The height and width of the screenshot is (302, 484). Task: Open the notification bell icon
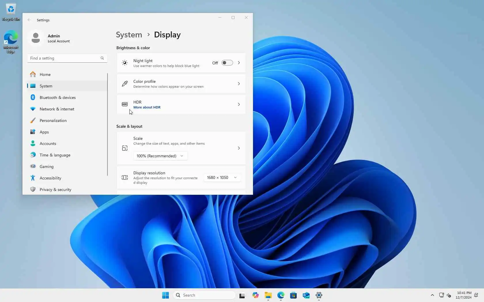click(476, 295)
